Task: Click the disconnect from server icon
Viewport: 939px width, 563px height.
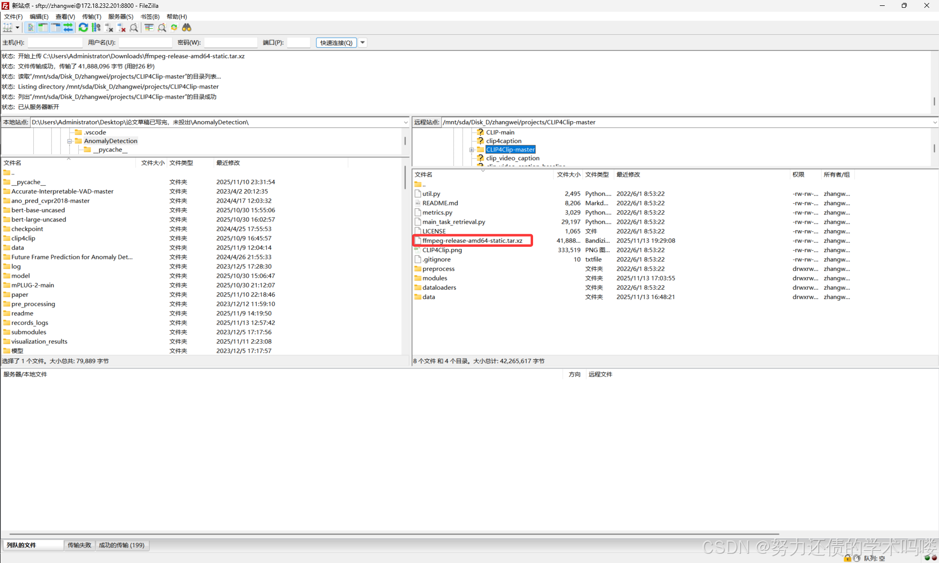Action: point(121,28)
